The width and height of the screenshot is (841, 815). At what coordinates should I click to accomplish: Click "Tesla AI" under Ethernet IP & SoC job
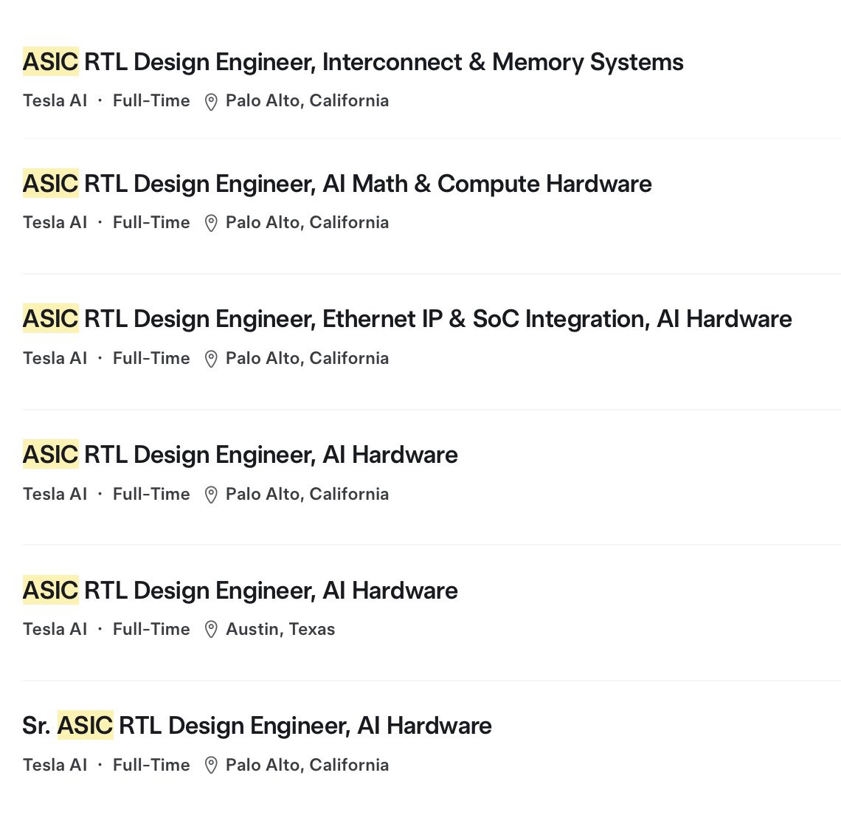point(55,358)
